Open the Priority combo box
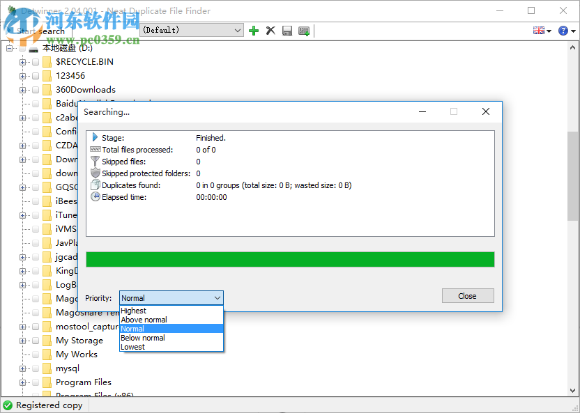This screenshot has width=580, height=413. [171, 298]
